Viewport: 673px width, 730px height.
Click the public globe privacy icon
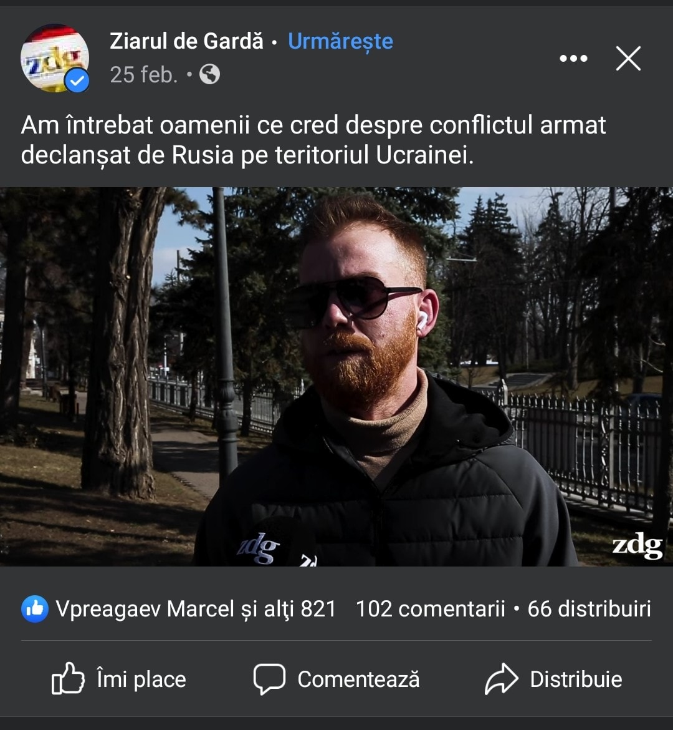(210, 74)
